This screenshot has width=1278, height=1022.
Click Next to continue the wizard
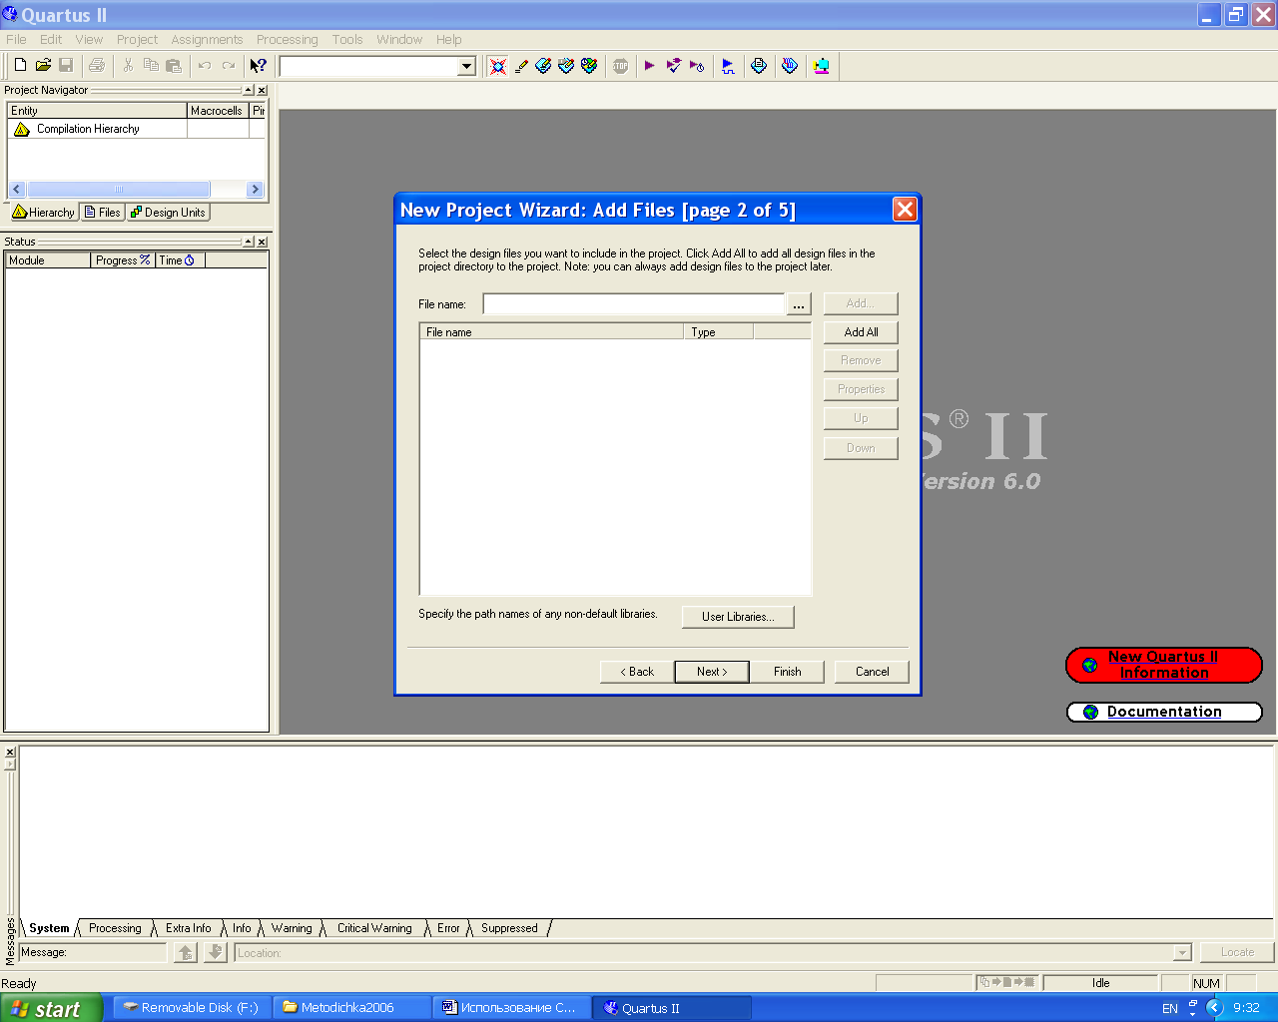click(712, 672)
